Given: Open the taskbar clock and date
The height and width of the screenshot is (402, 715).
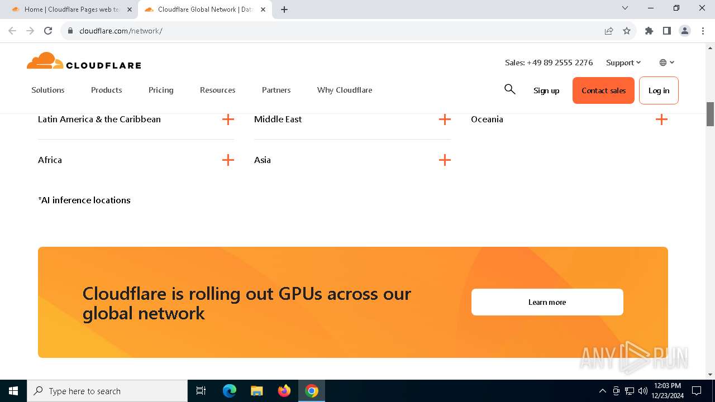Looking at the screenshot, I should 667,391.
